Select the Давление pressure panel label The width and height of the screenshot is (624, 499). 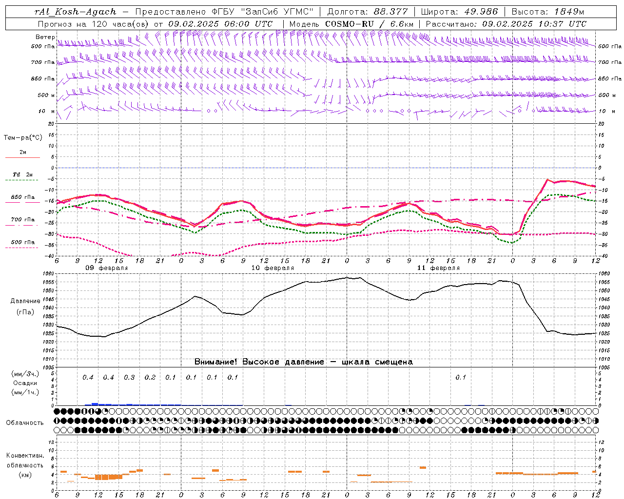coord(25,301)
